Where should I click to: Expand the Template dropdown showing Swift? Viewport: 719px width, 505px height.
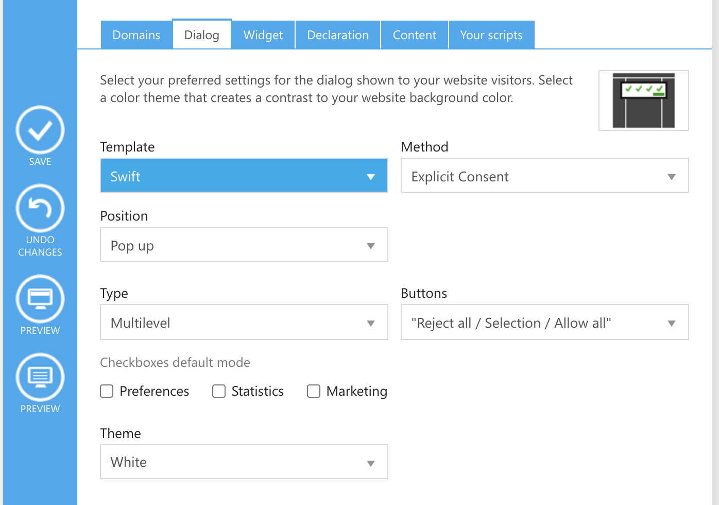(x=244, y=176)
